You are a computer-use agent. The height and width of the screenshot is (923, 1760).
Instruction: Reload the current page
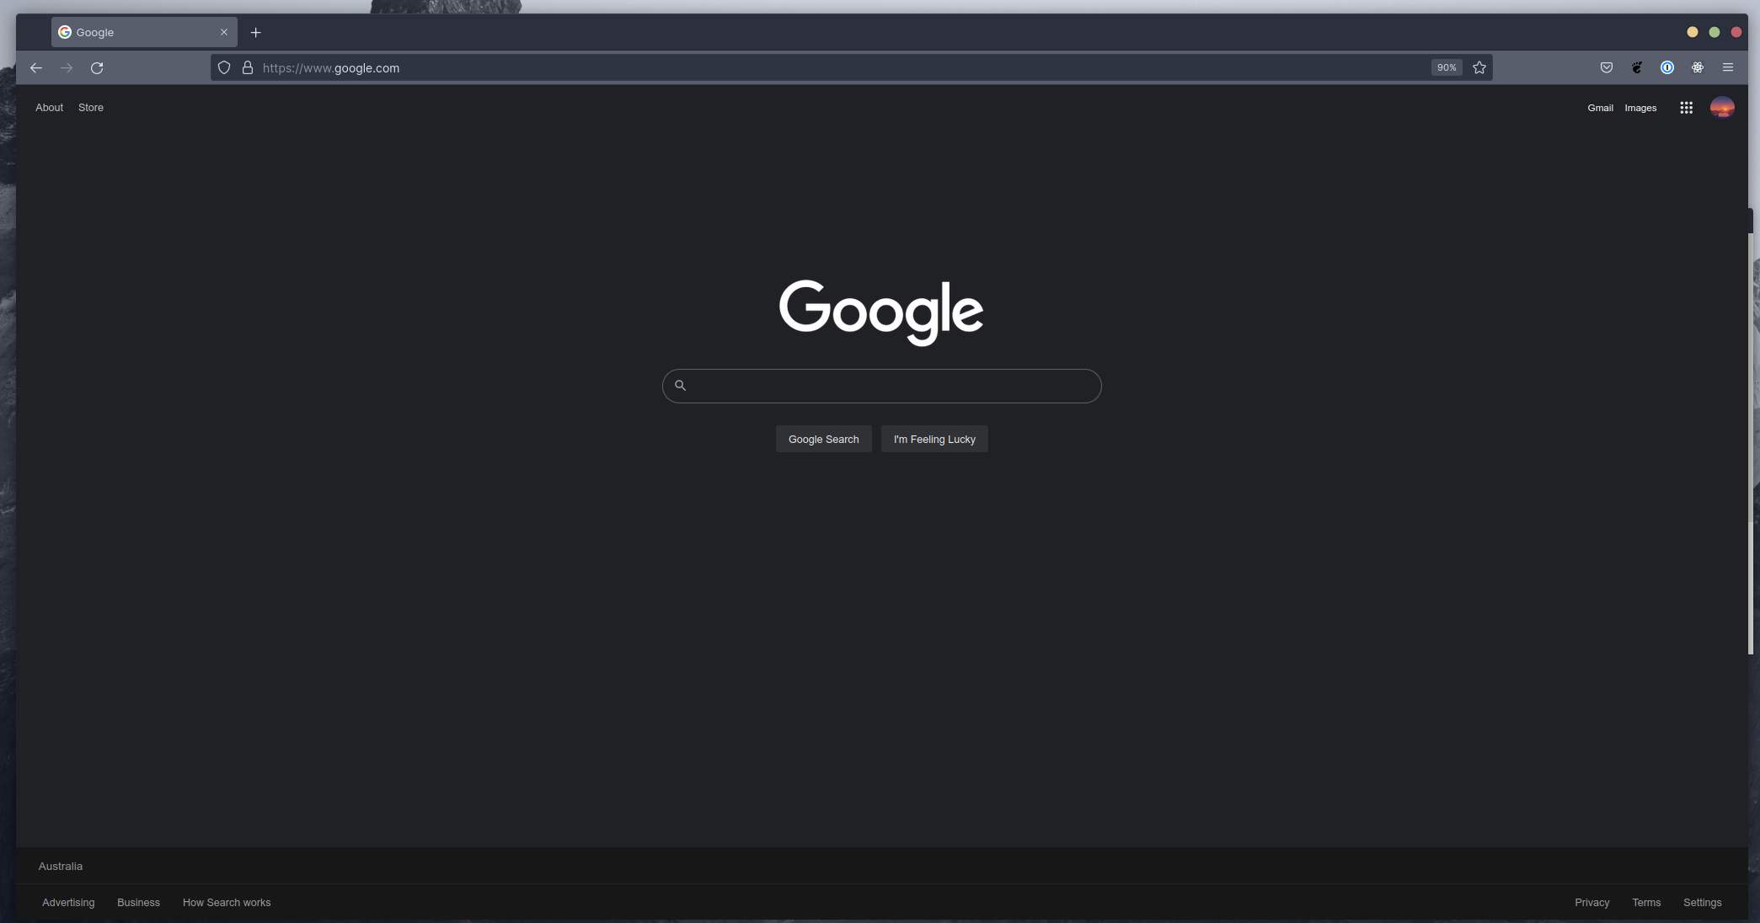point(97,67)
